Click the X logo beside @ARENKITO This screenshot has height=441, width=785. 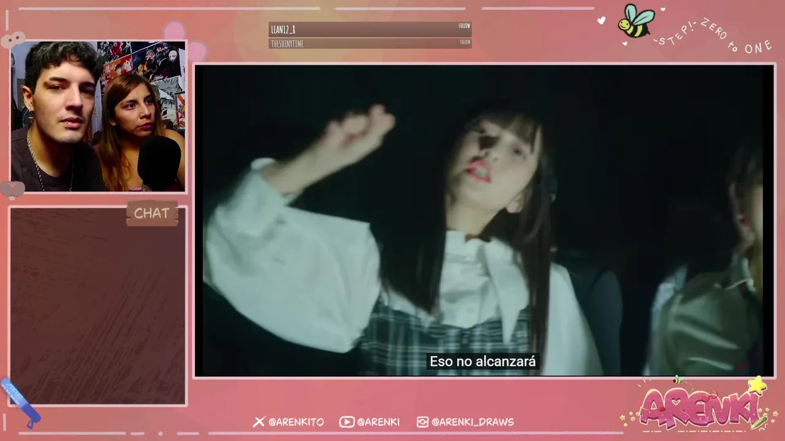(259, 422)
